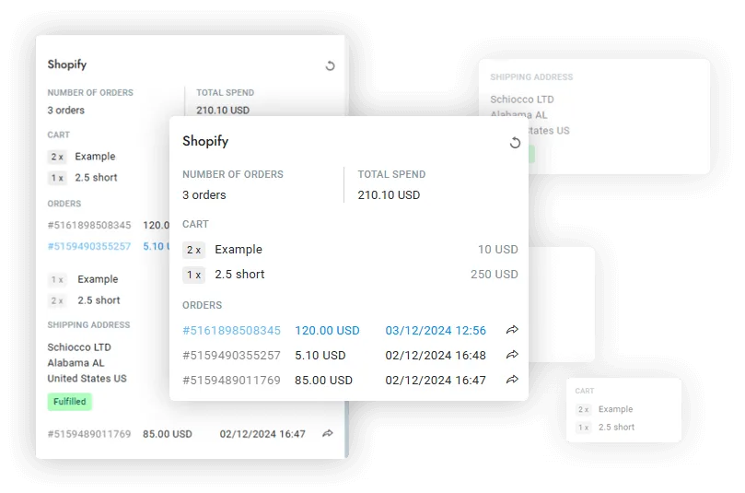Select order #5159490355257 in front panel
Screen dimensions: 745x493
(x=231, y=355)
